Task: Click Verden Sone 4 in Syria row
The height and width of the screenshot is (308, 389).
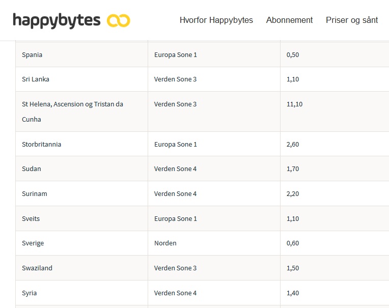Action: click(x=175, y=293)
